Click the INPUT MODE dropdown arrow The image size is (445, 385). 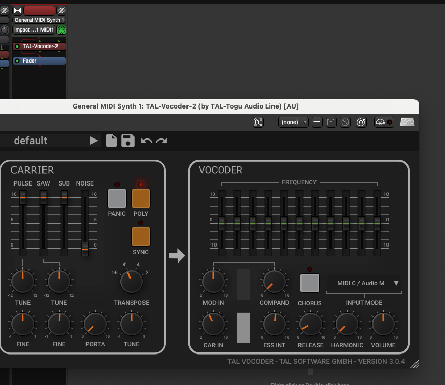click(396, 283)
